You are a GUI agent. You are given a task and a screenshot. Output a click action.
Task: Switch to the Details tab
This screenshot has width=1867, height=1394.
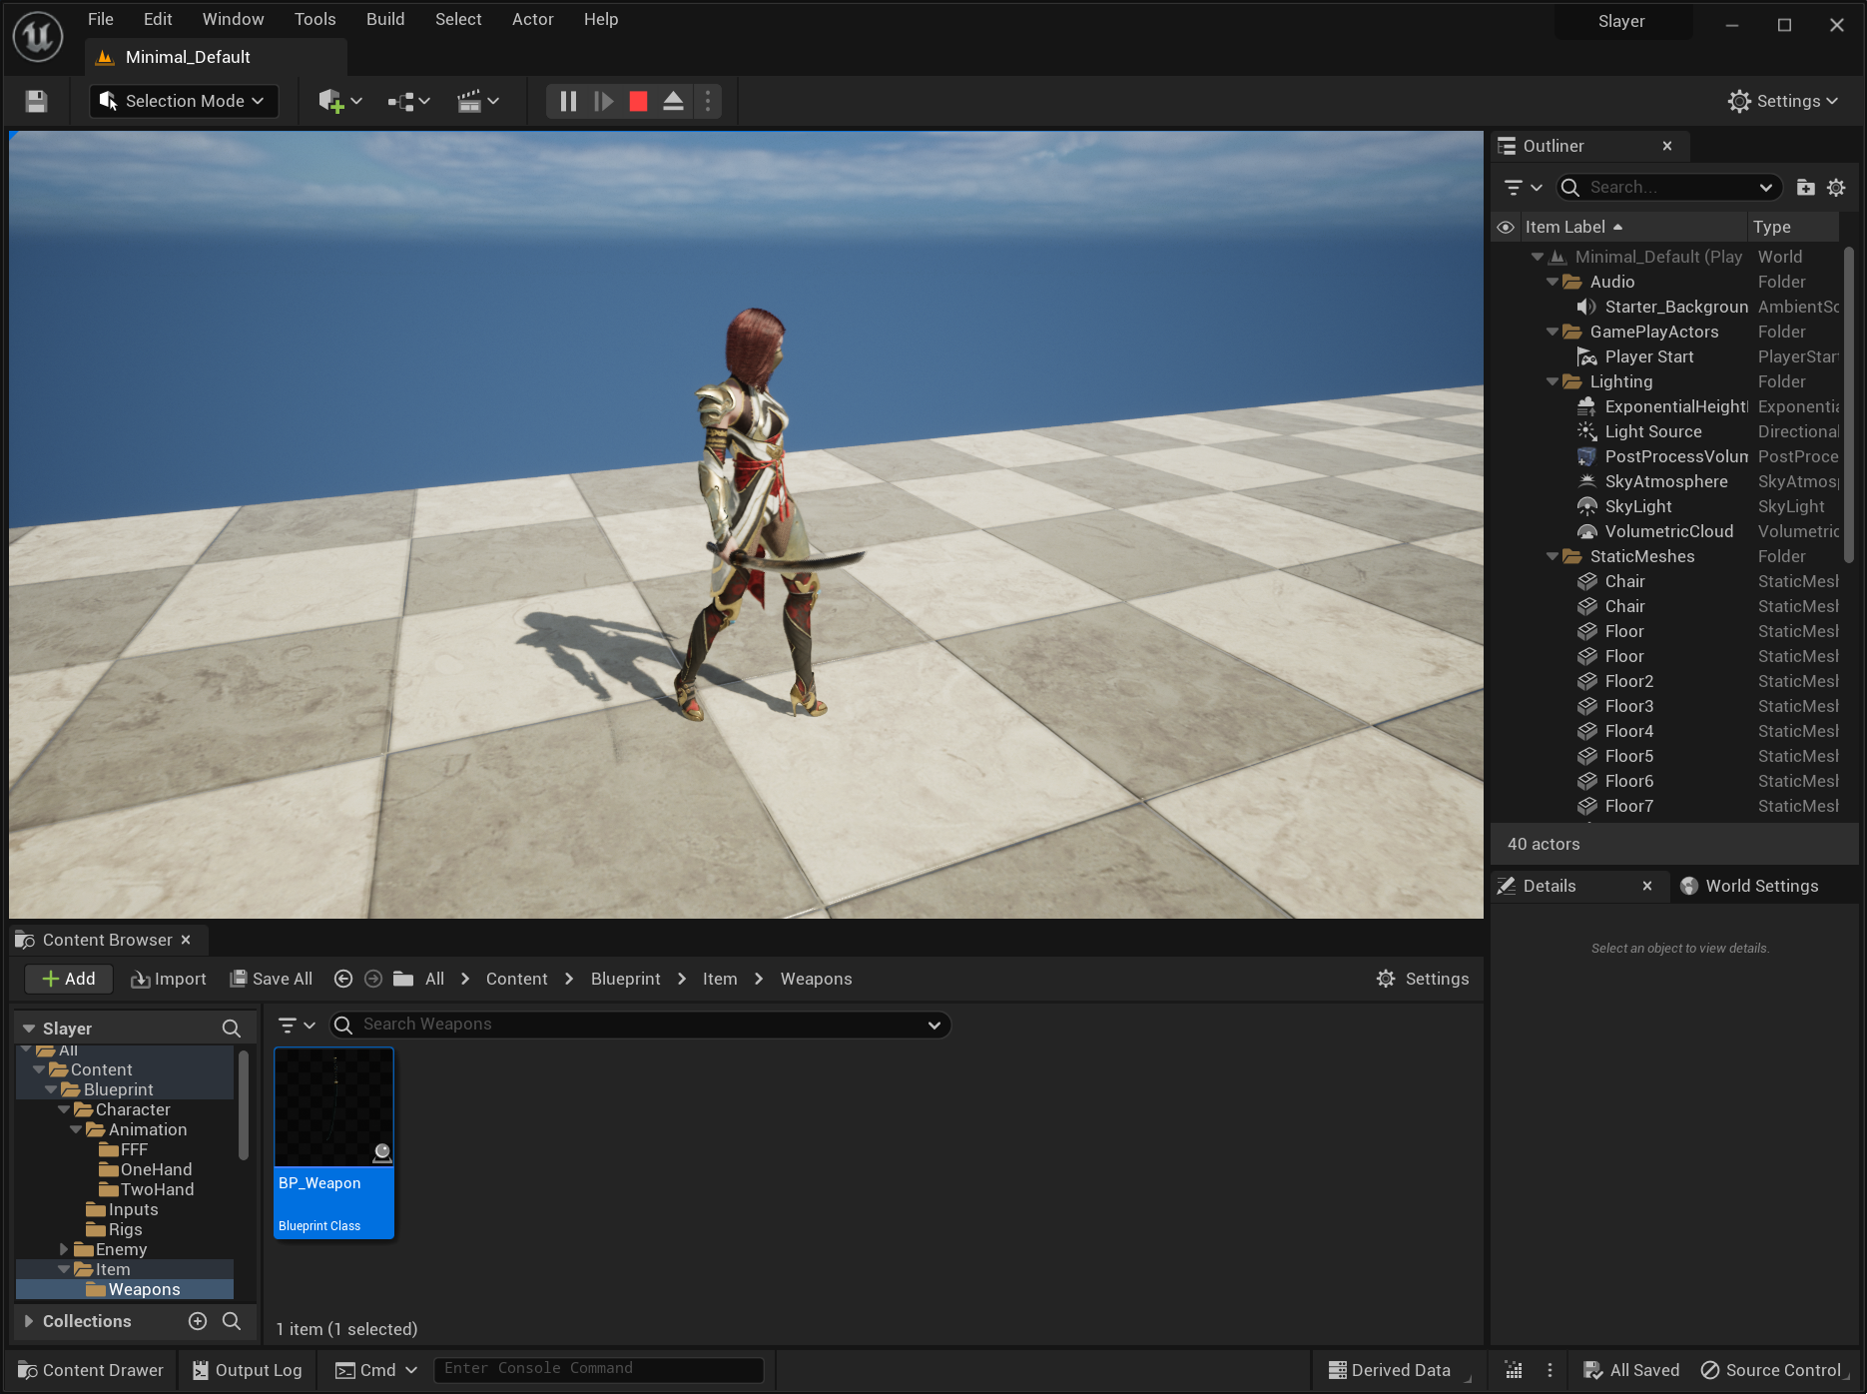pos(1550,886)
